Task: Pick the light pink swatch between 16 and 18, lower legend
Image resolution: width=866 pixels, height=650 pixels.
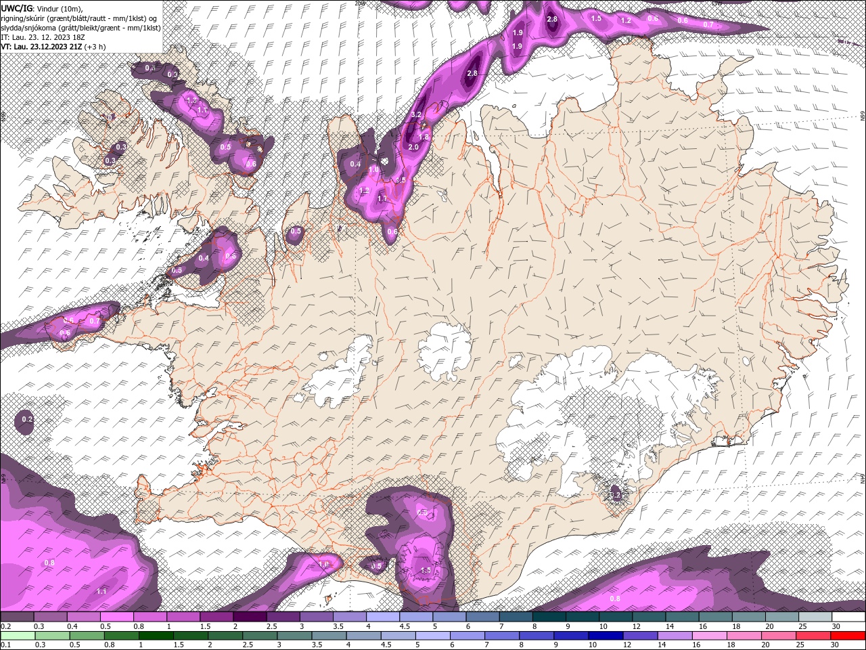Action: coord(710,635)
